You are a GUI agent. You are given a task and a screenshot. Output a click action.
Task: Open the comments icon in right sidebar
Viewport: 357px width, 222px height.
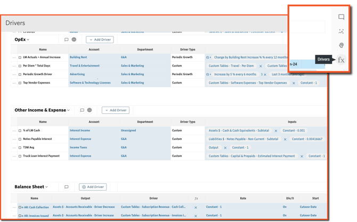[341, 17]
